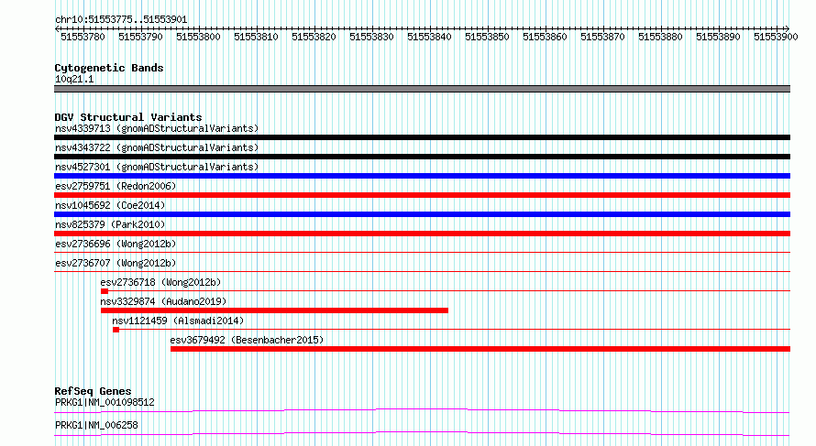Open the Cytogenetic Bands track header
This screenshot has width=816, height=446.
[x=109, y=68]
